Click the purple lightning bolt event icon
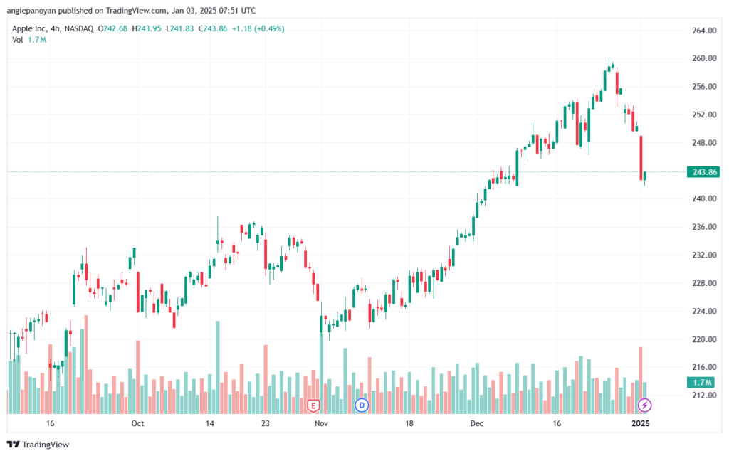Viewport: 729px width, 456px height. point(644,405)
